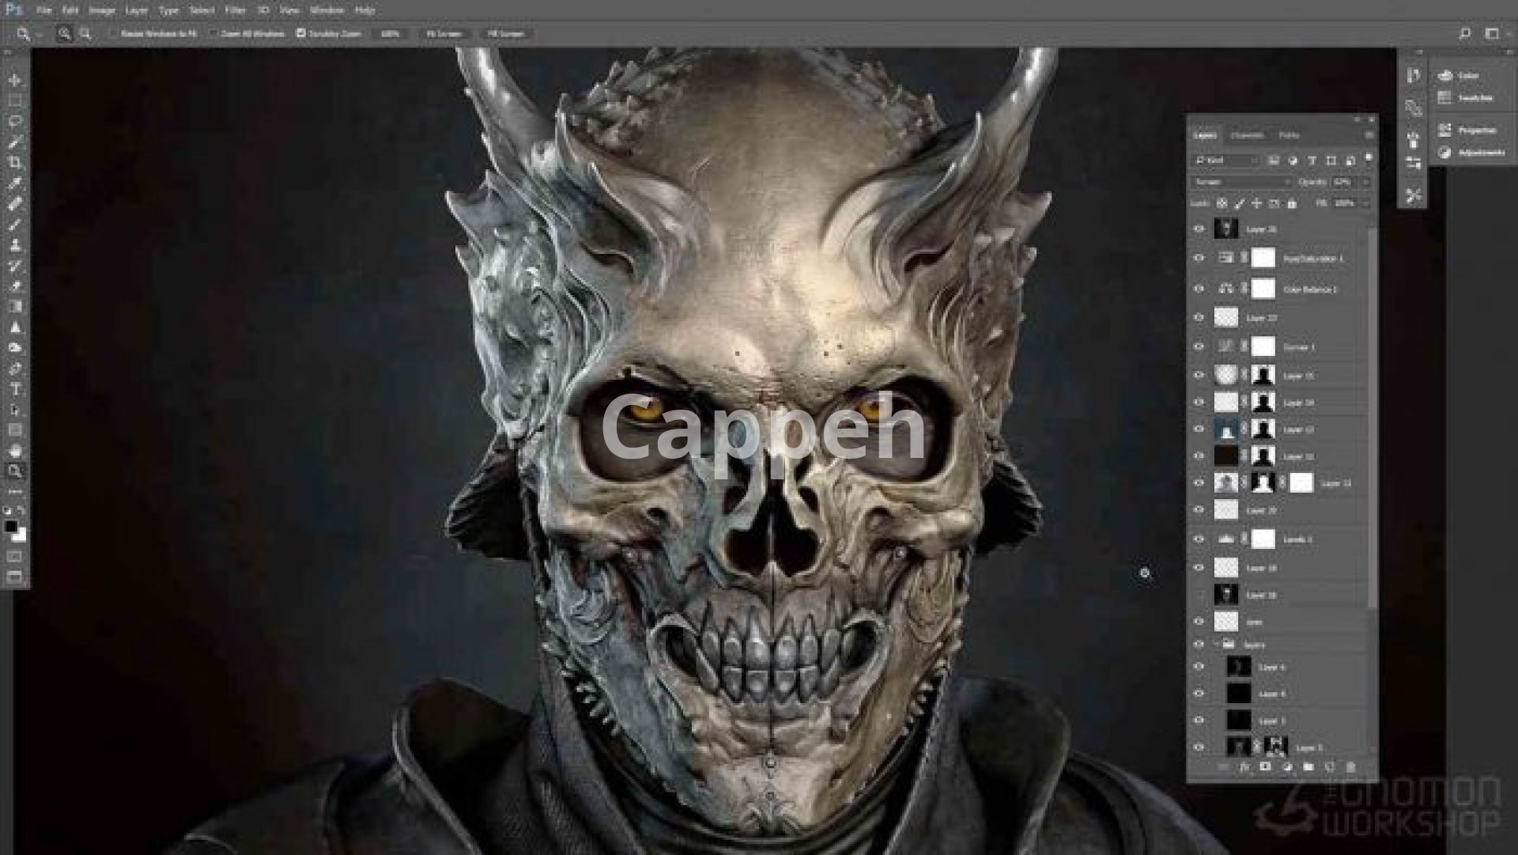Screen dimensions: 1518x855
Task: Select the Horizontal Type tool
Action: (x=15, y=390)
